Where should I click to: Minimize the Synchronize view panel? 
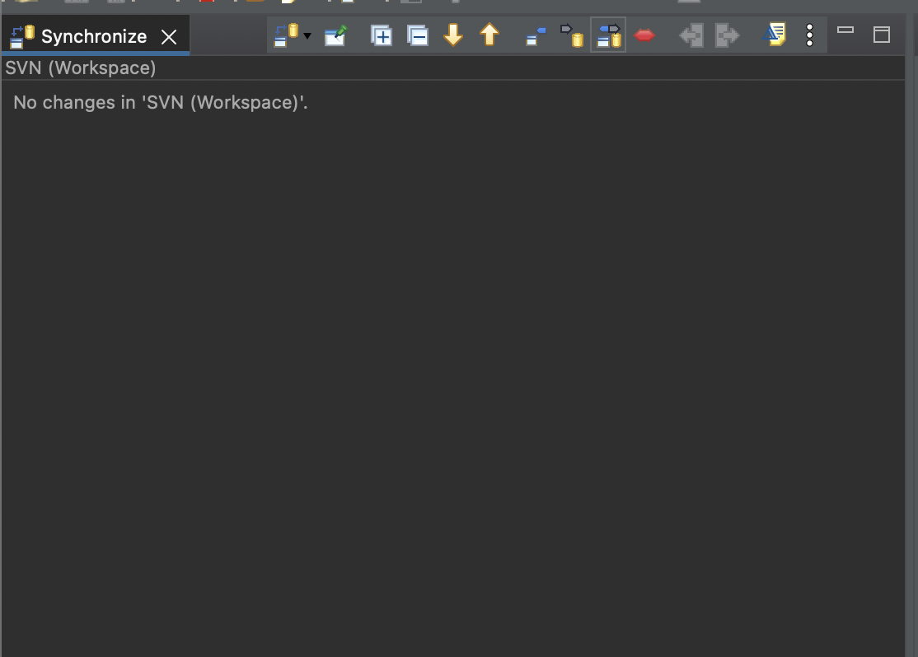click(845, 30)
